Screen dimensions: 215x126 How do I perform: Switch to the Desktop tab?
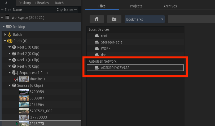pos(25,3)
